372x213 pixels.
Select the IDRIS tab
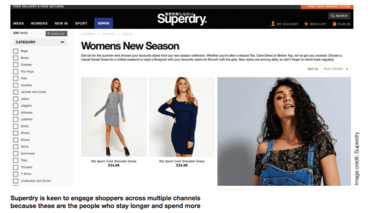pyautogui.click(x=104, y=23)
